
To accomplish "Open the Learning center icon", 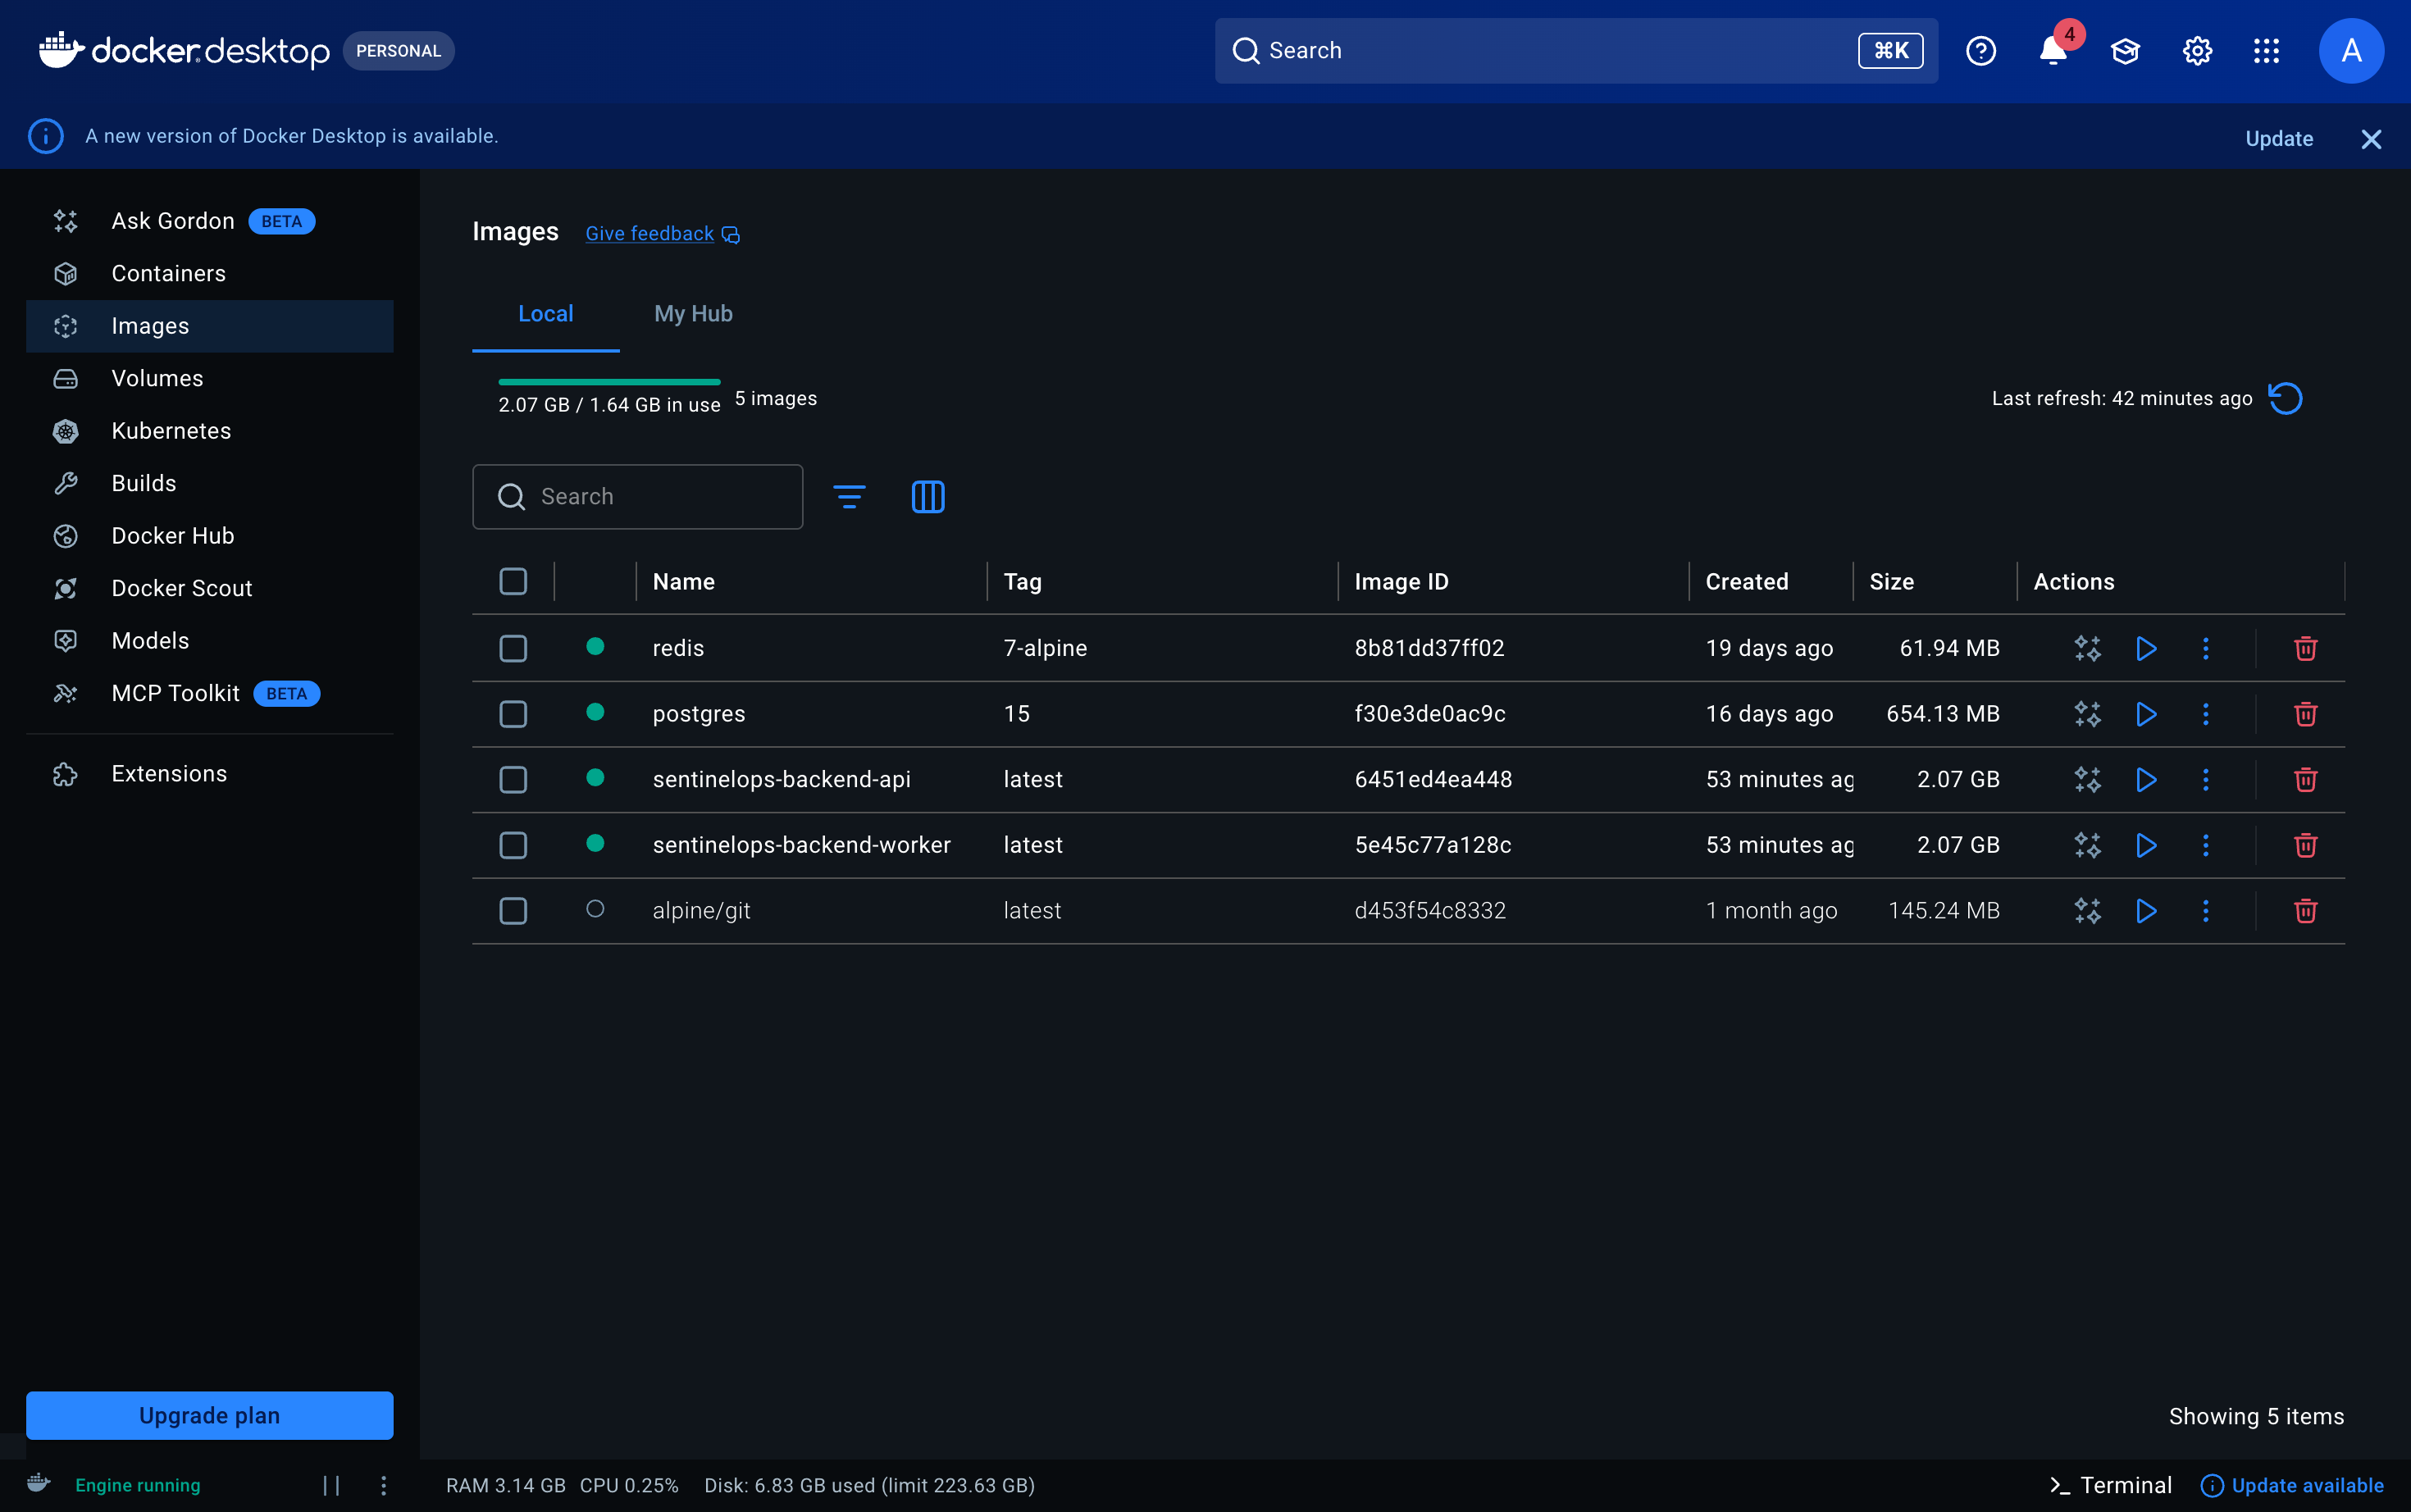I will (x=2124, y=51).
